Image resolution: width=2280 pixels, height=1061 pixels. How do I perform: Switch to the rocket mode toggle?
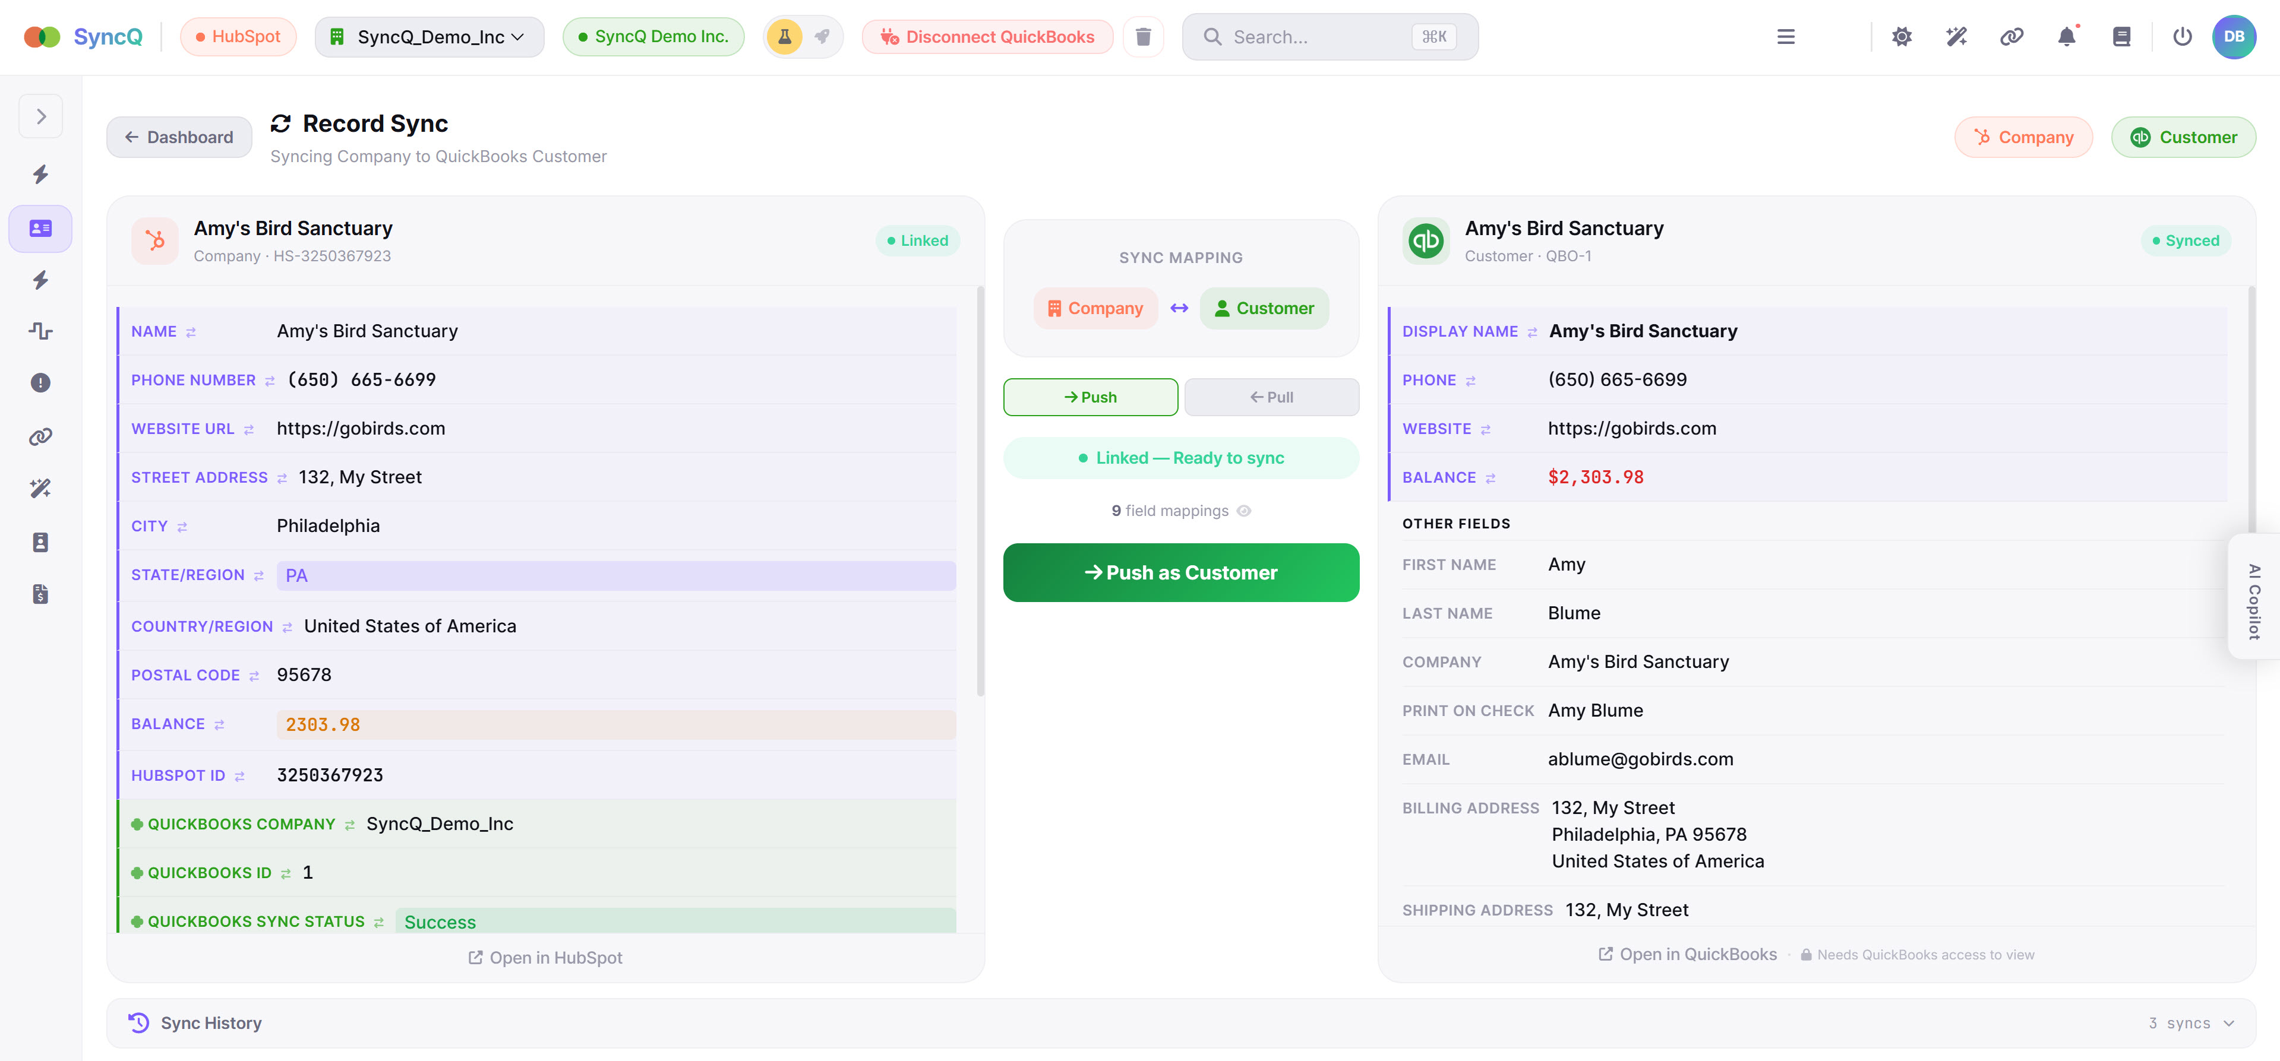pos(822,36)
